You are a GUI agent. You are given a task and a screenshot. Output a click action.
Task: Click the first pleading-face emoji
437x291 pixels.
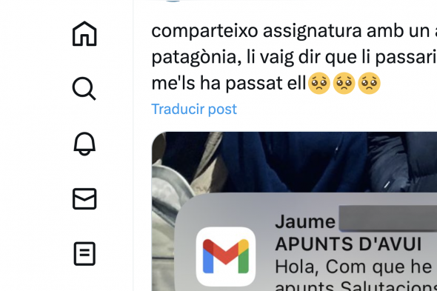coord(319,83)
